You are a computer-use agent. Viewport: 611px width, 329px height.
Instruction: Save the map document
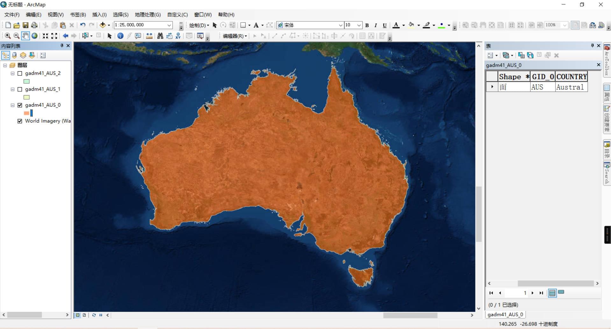pos(25,25)
